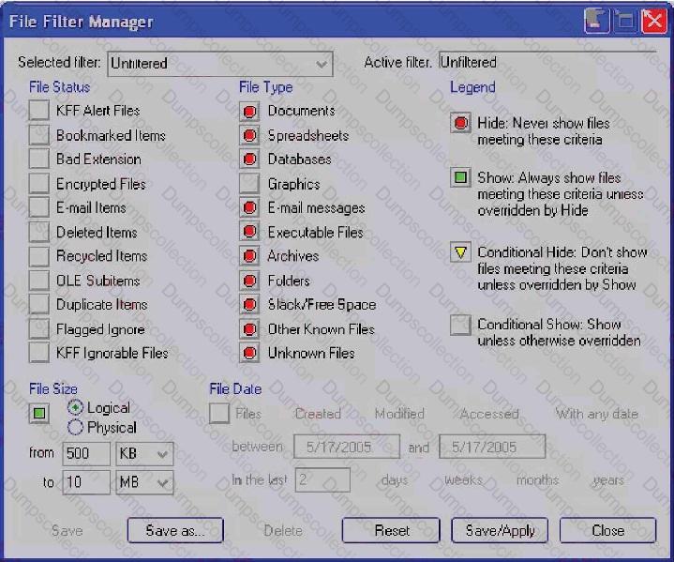The width and height of the screenshot is (674, 562).
Task: Click the Slack/Free Space filter icon
Action: [x=249, y=305]
